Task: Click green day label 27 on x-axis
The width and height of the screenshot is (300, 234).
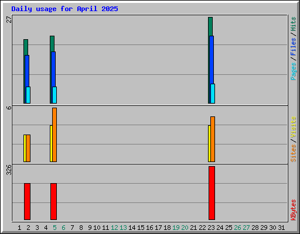Action: coord(246,228)
